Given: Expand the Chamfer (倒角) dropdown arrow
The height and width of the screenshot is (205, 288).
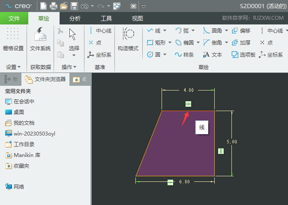Looking at the screenshot, I should click(x=226, y=42).
